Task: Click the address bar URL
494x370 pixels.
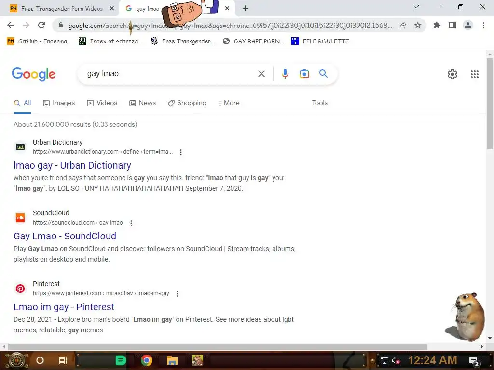Action: (230, 26)
